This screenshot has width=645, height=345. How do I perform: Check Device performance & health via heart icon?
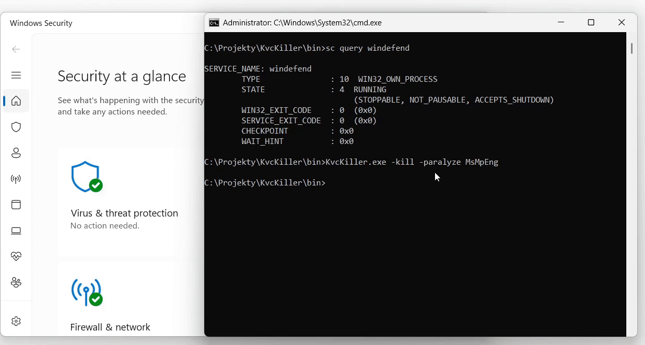click(16, 256)
